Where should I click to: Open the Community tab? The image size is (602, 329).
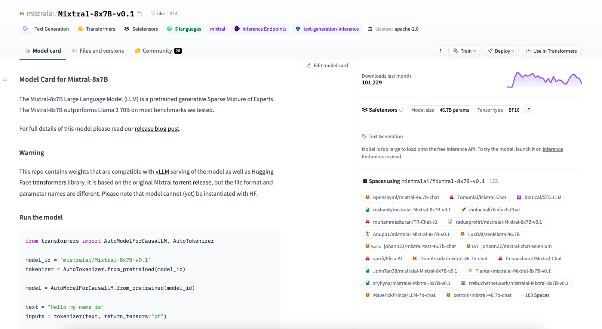[157, 51]
